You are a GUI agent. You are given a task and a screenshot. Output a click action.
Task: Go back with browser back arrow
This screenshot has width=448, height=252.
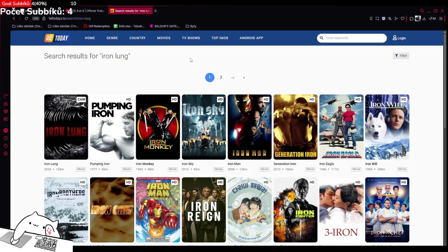click(x=14, y=19)
